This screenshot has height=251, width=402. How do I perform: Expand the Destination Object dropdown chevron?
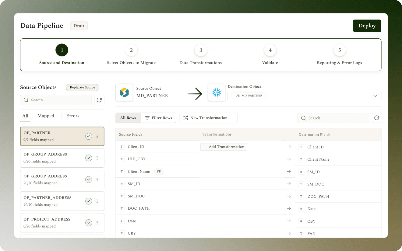375,96
